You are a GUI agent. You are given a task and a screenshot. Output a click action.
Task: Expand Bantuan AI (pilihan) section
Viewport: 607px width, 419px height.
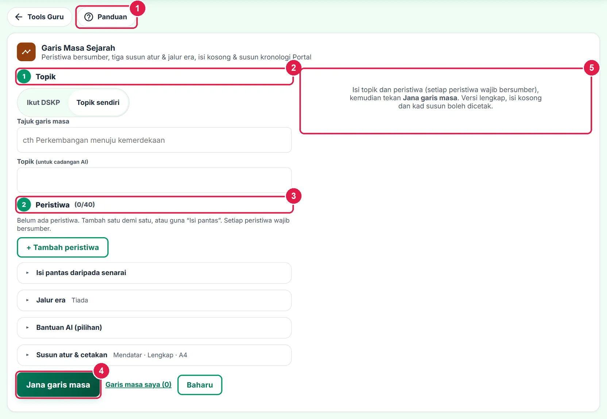(x=154, y=328)
